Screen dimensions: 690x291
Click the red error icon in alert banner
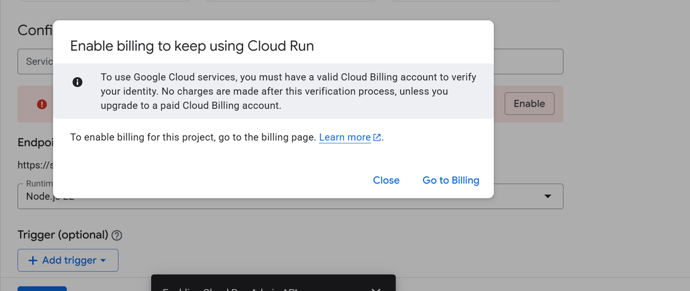point(42,104)
